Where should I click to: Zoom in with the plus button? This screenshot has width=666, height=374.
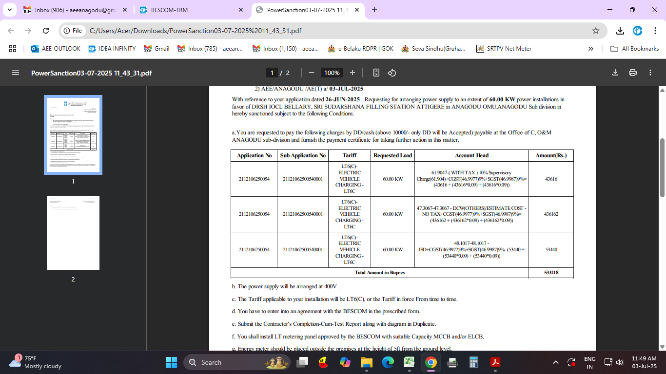point(353,73)
